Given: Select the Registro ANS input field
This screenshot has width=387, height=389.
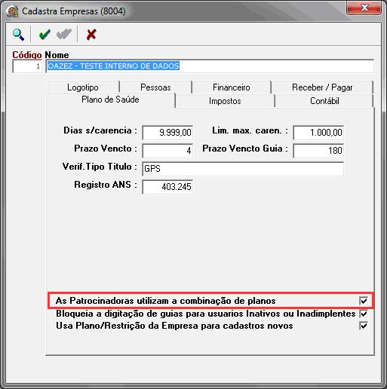Looking at the screenshot, I should coord(167,187).
